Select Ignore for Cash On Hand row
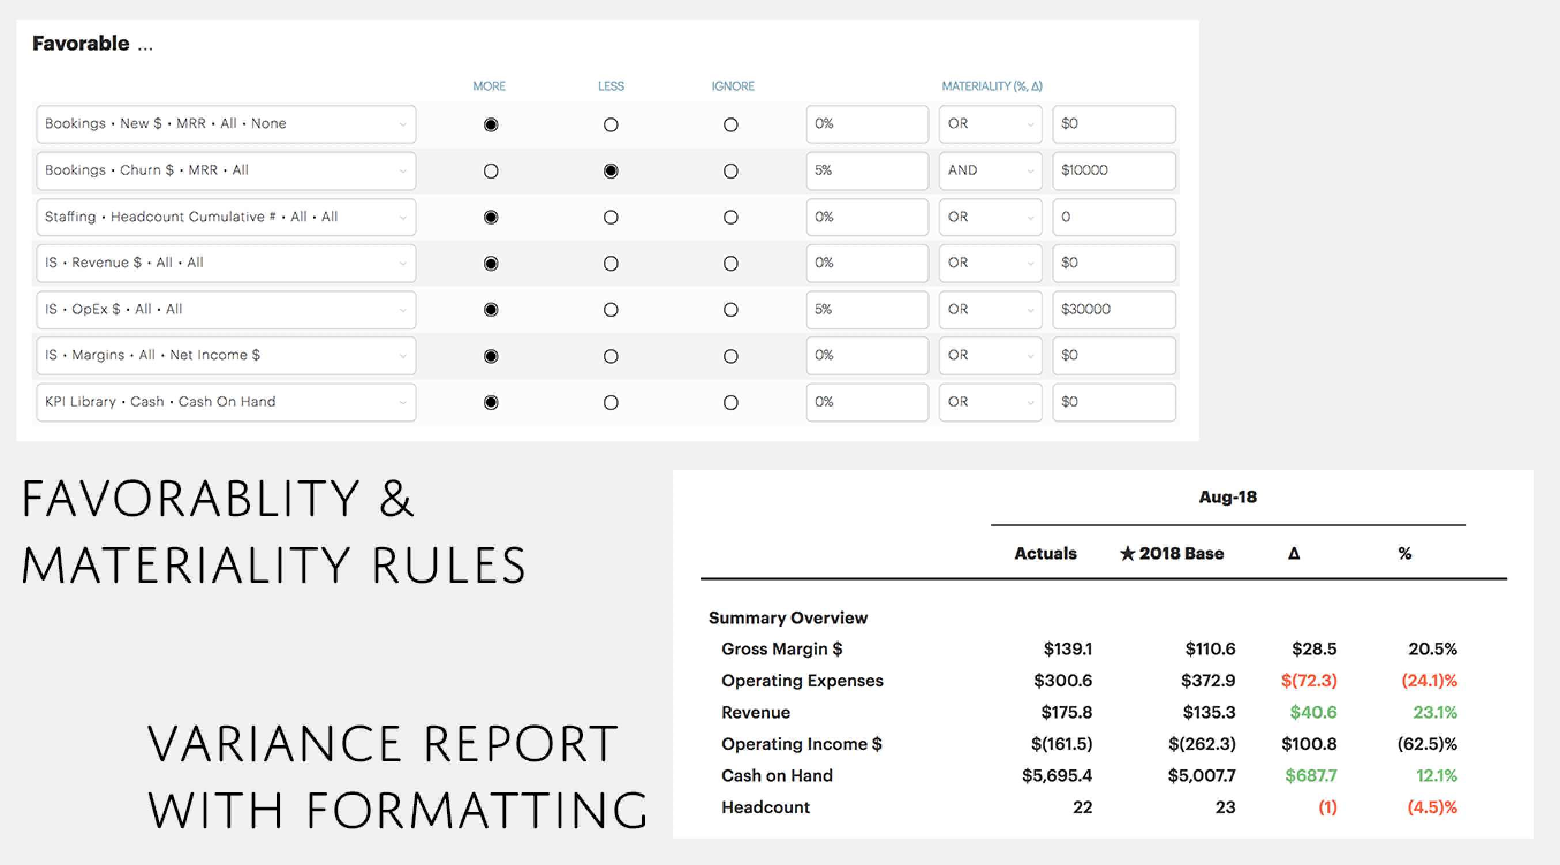The image size is (1560, 865). (730, 403)
